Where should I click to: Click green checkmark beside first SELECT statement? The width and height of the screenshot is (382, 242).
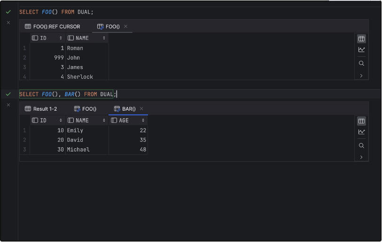(8, 12)
